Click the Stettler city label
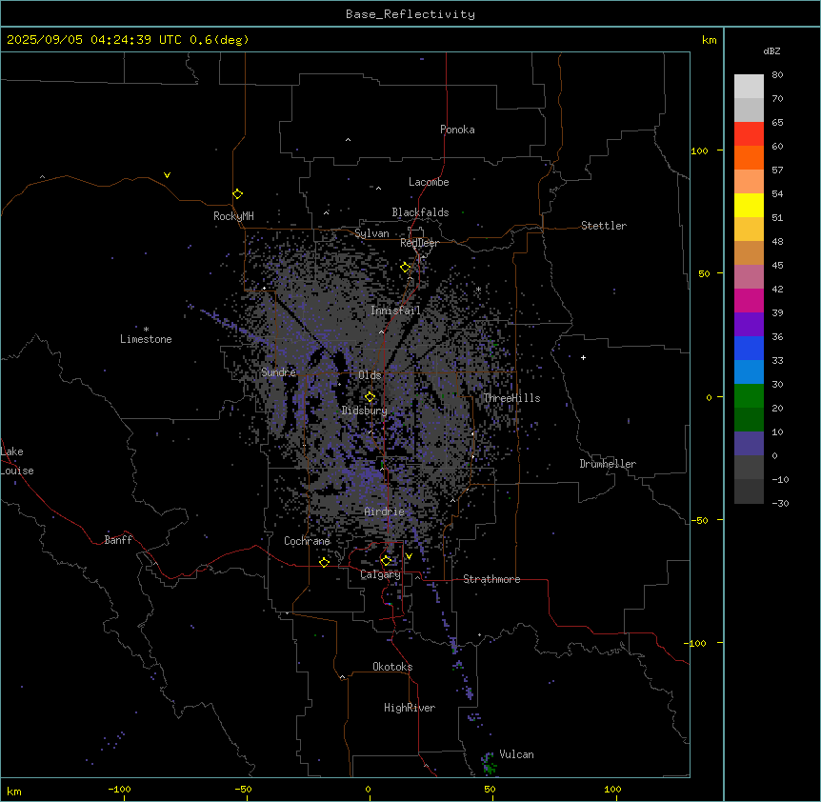Image resolution: width=821 pixels, height=802 pixels. (604, 226)
